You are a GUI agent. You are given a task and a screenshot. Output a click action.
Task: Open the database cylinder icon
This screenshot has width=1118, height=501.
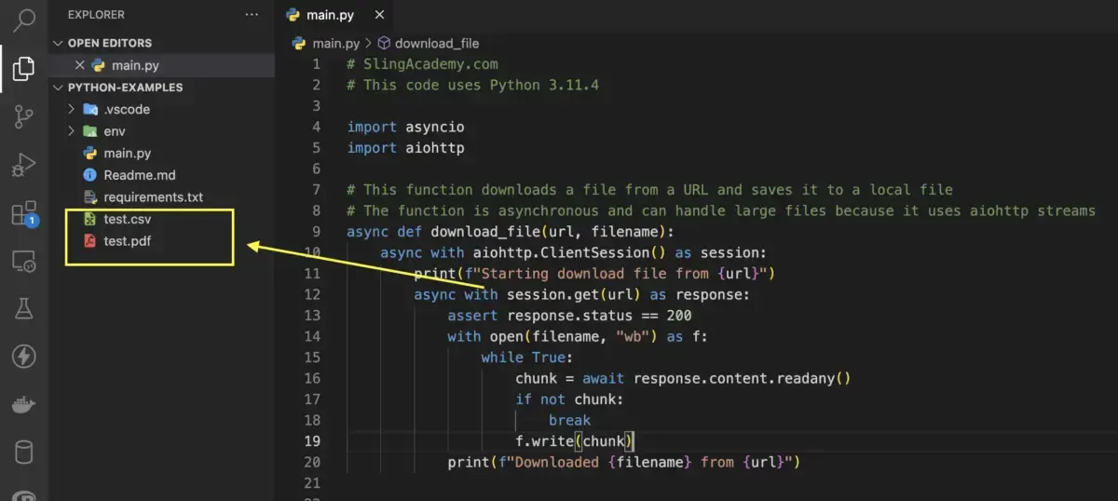pyautogui.click(x=24, y=454)
